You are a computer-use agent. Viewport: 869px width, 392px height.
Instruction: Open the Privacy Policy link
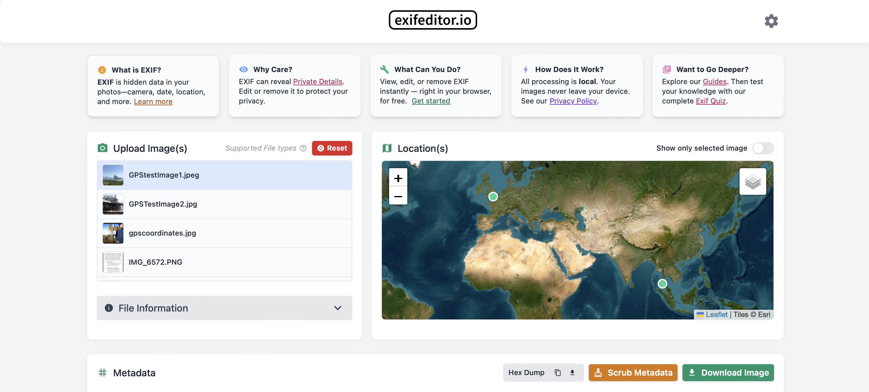pyautogui.click(x=573, y=101)
